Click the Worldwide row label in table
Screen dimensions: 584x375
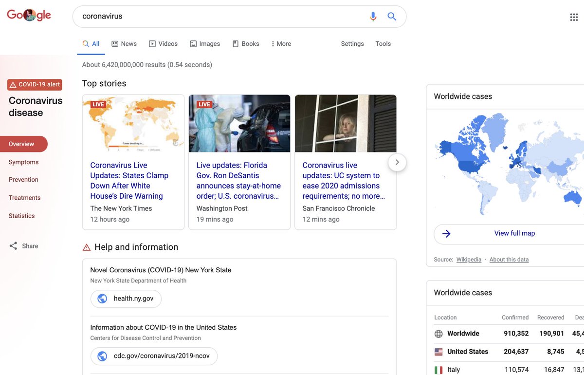coord(463,334)
